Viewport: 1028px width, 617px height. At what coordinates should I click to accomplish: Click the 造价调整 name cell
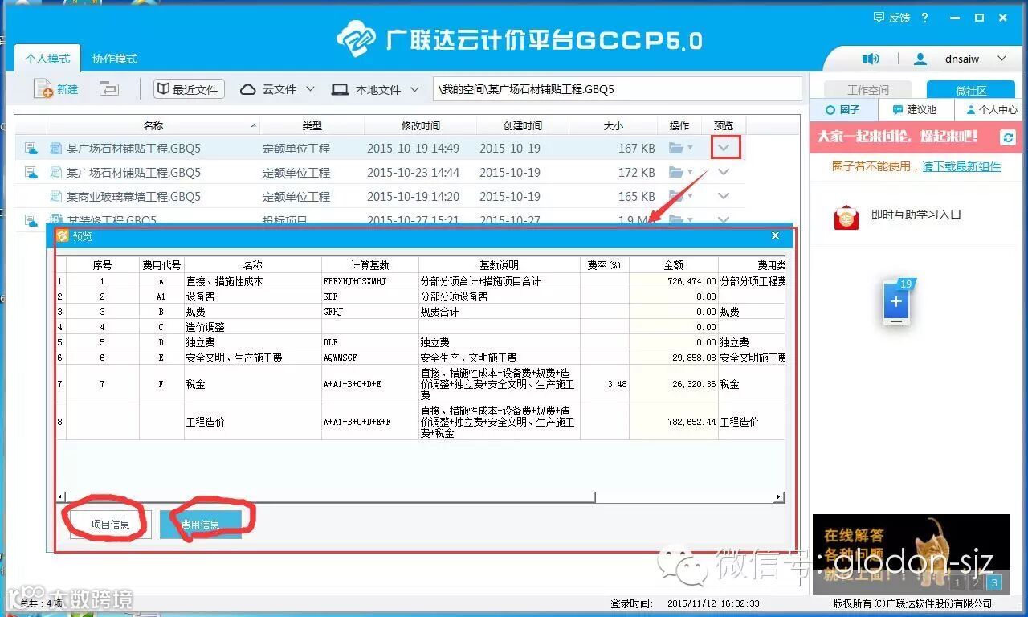[253, 327]
